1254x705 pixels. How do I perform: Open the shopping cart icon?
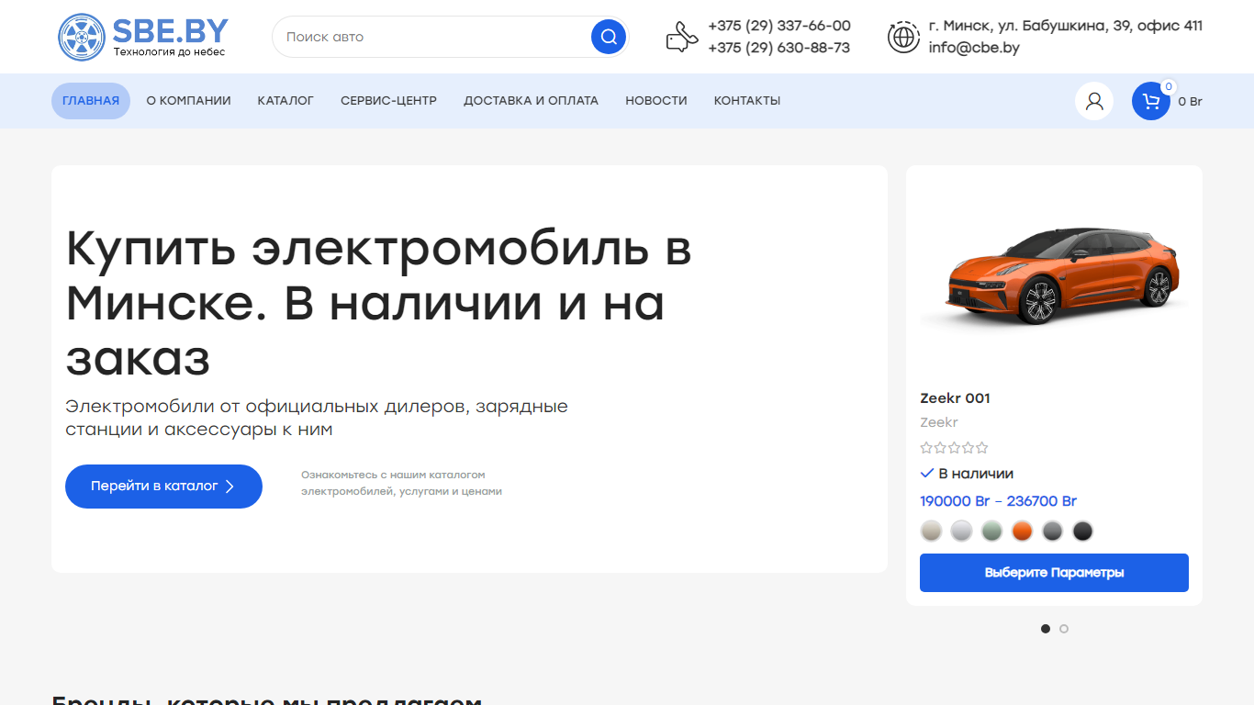(1151, 101)
